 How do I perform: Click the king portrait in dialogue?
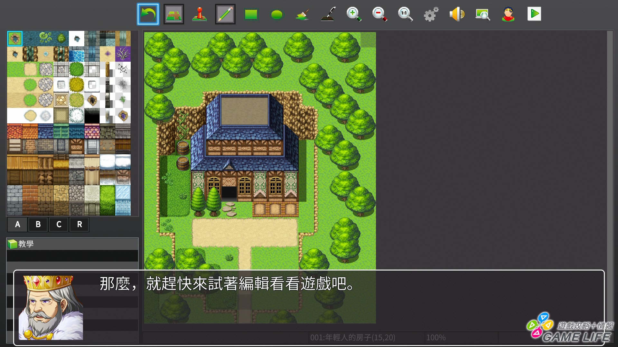[51, 307]
